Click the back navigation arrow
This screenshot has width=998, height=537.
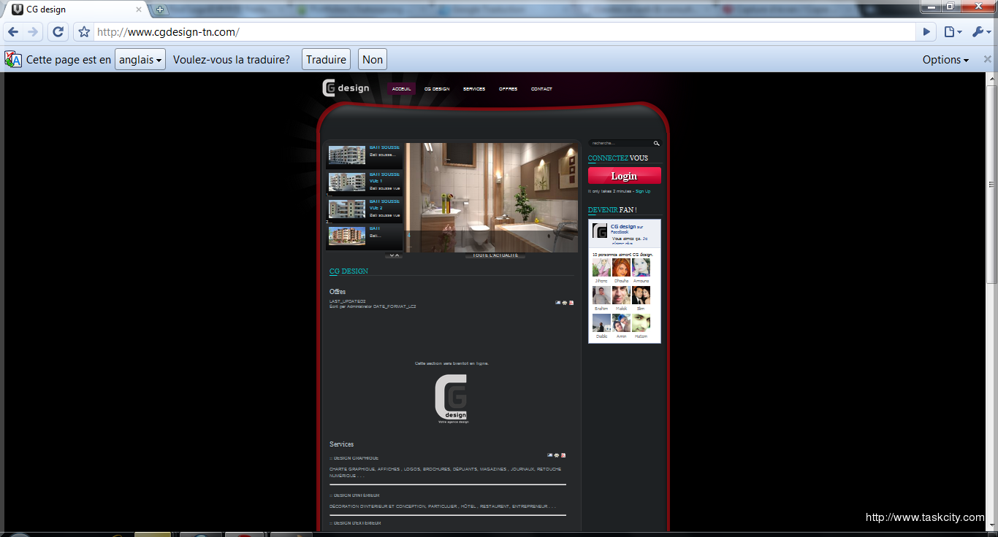[x=12, y=31]
